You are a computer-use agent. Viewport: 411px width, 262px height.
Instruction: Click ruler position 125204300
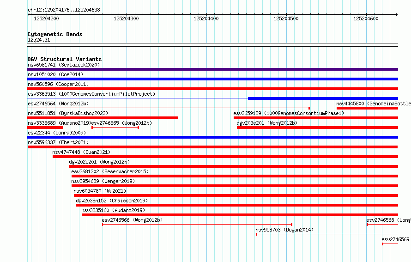(x=126, y=18)
